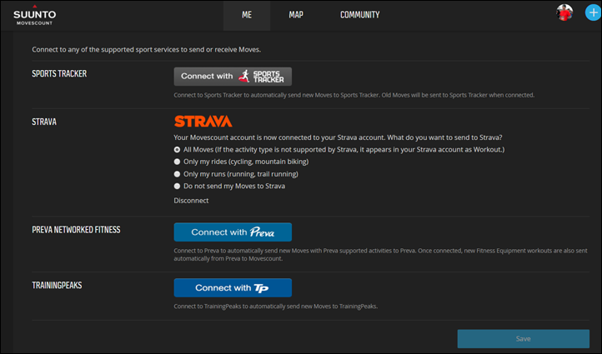The width and height of the screenshot is (602, 354).
Task: Click the TRAININGPEAKS section heading
Action: (57, 286)
